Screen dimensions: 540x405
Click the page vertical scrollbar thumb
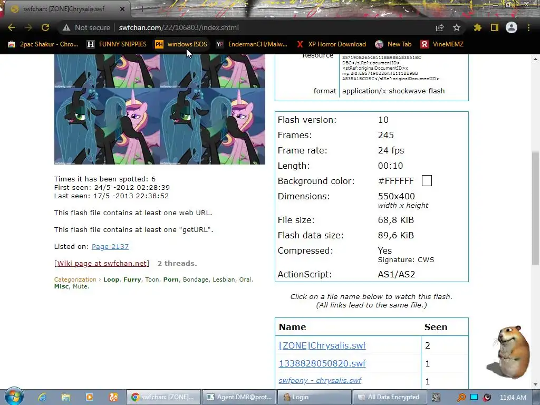[535, 208]
